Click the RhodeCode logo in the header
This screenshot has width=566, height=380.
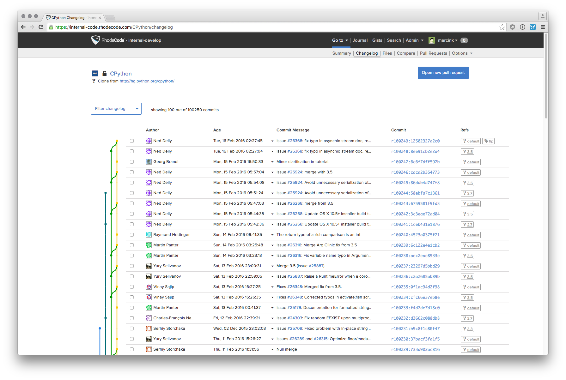tap(96, 40)
